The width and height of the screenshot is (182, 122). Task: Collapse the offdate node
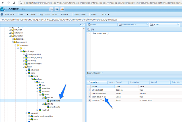43,104
